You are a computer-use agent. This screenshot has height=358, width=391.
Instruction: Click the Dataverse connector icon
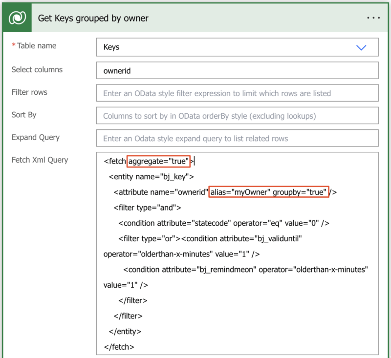point(17,18)
